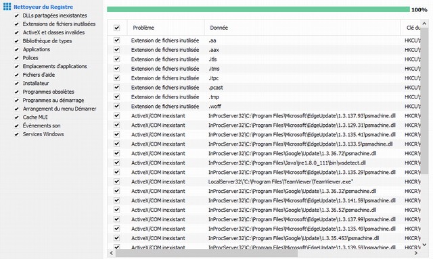Uncheck the .itpc extension row

pyautogui.click(x=117, y=78)
